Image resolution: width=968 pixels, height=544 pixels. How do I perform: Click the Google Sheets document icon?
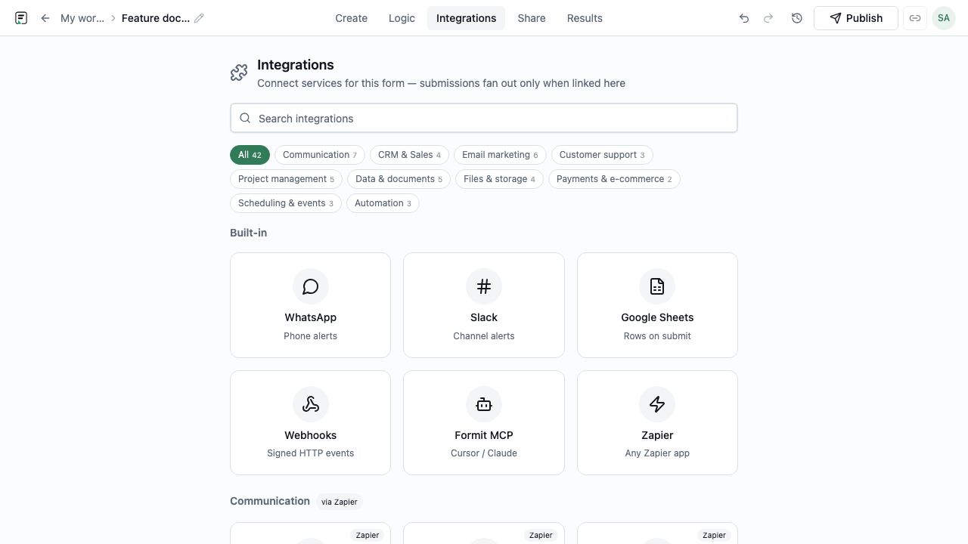click(657, 286)
